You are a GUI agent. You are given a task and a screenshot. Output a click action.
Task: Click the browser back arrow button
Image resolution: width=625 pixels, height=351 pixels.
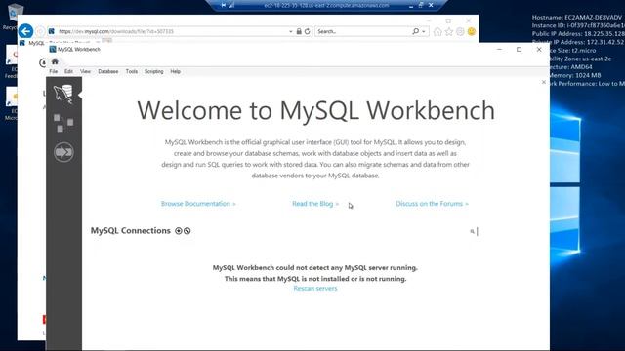pos(26,31)
